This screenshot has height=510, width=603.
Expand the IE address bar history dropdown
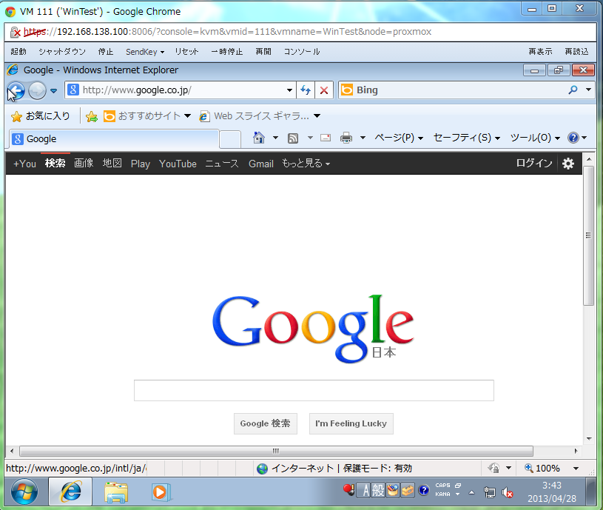(x=289, y=90)
